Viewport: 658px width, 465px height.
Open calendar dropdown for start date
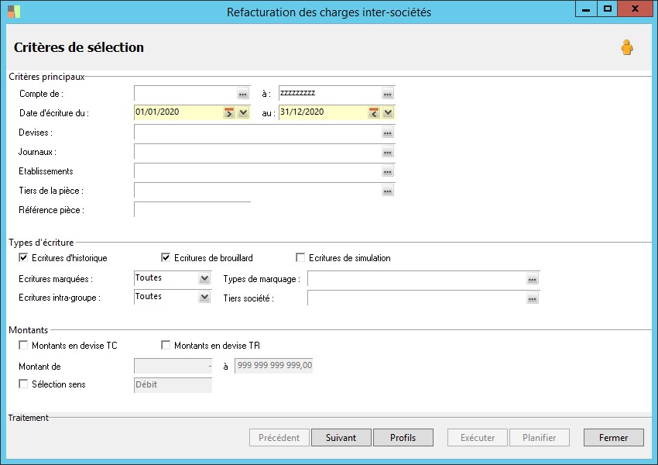243,113
